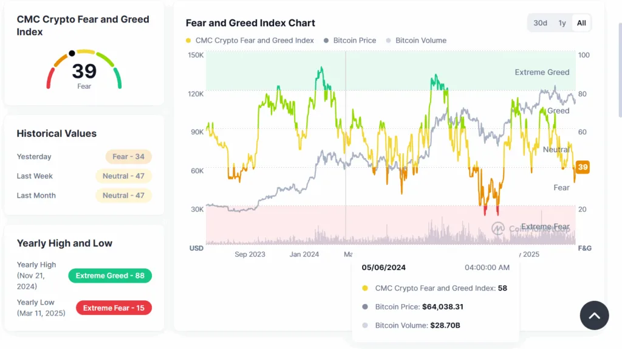Toggle CMC Crypto Fear and Greed Index series
The height and width of the screenshot is (349, 622).
click(255, 41)
